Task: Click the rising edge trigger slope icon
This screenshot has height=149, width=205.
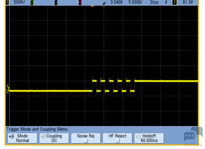Action: (166, 2)
